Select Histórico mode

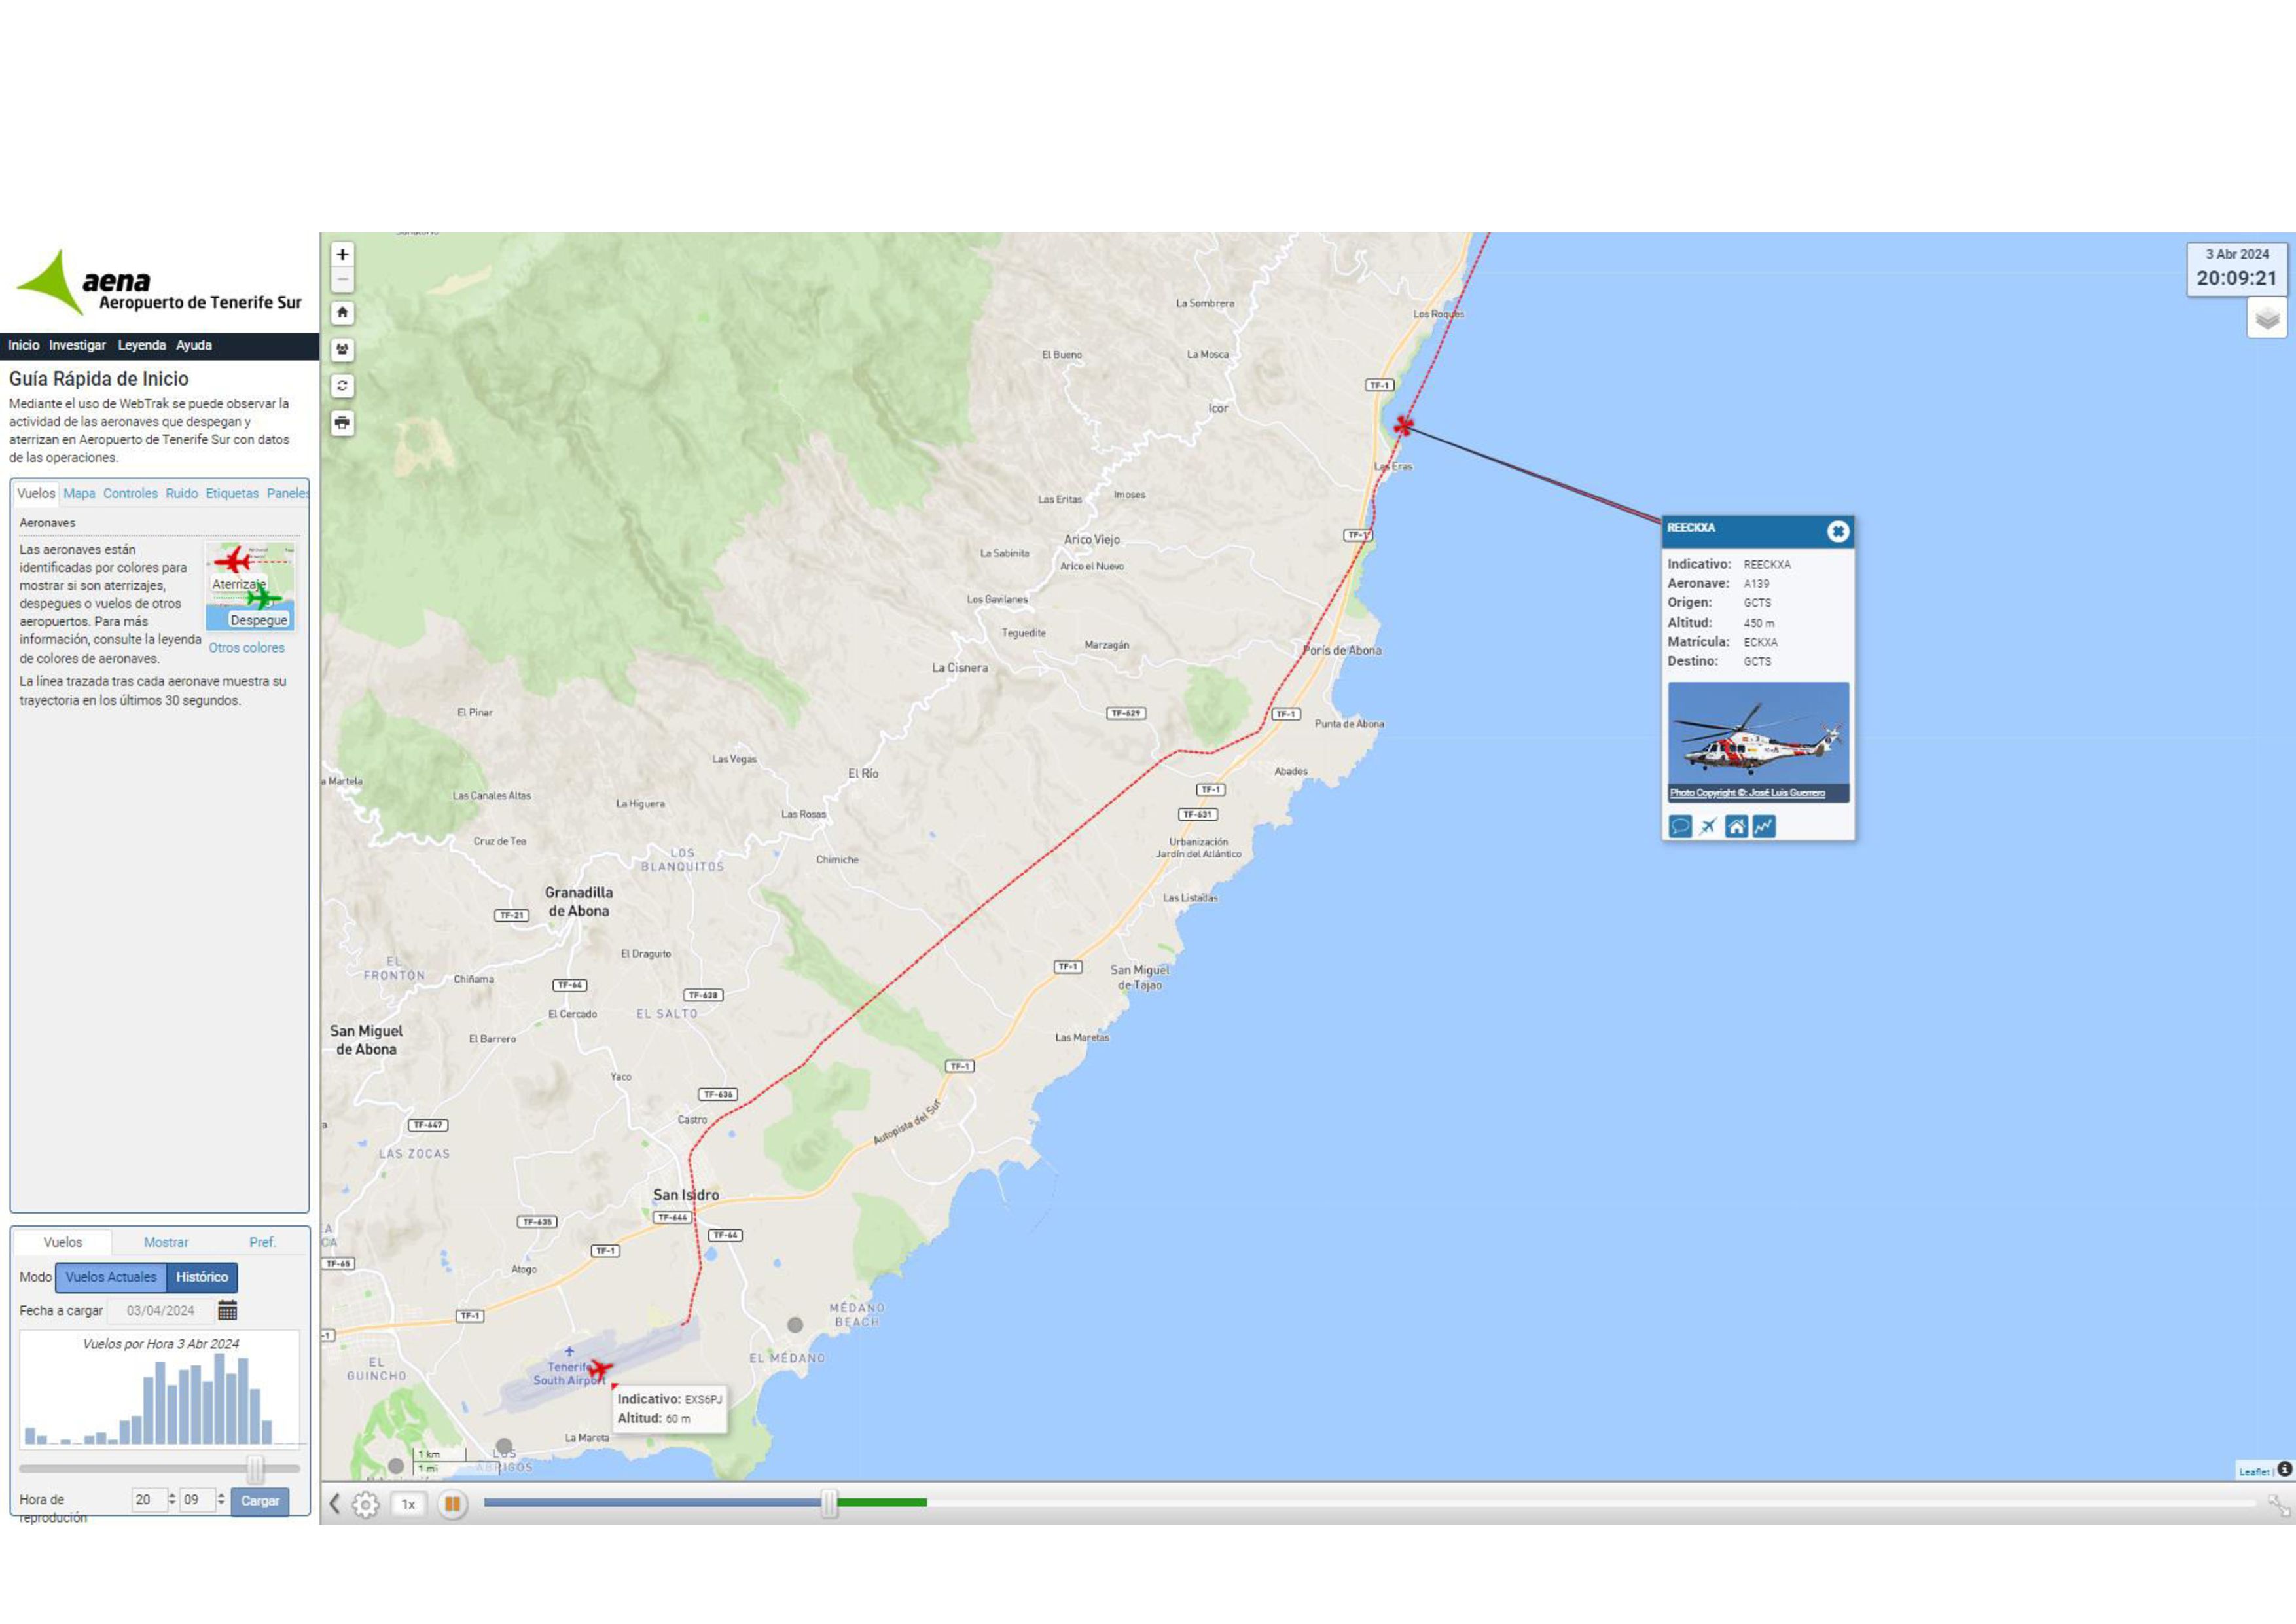tap(202, 1277)
